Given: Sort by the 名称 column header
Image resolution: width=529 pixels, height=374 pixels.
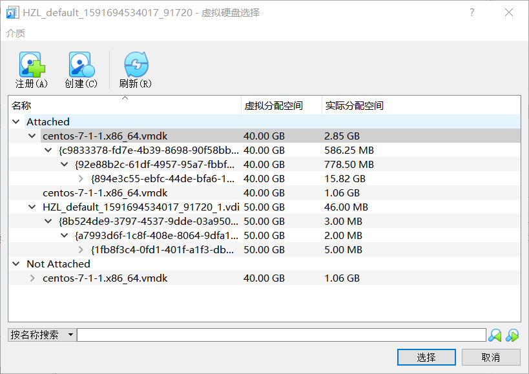Looking at the screenshot, I should point(125,105).
